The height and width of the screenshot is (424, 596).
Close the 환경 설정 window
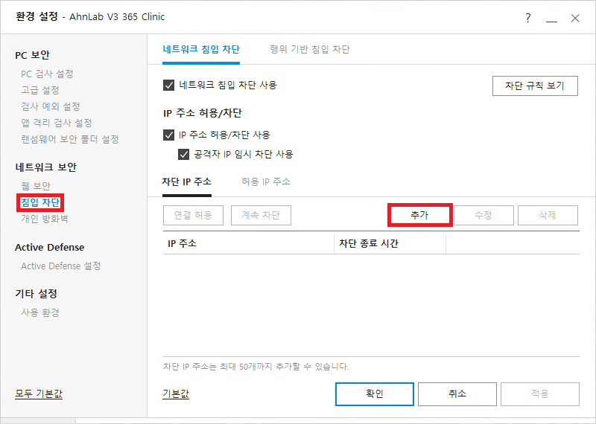(x=575, y=18)
